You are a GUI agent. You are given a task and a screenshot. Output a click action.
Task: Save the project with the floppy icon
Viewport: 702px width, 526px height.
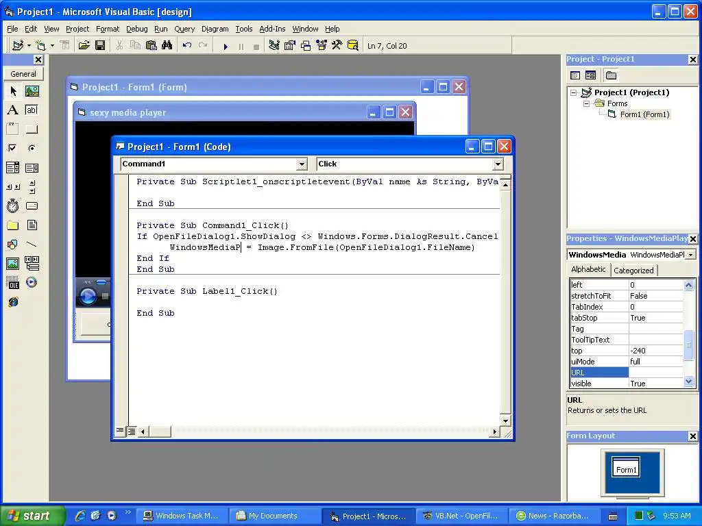click(x=100, y=46)
